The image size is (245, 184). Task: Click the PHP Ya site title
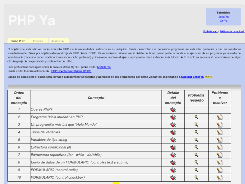32,21
